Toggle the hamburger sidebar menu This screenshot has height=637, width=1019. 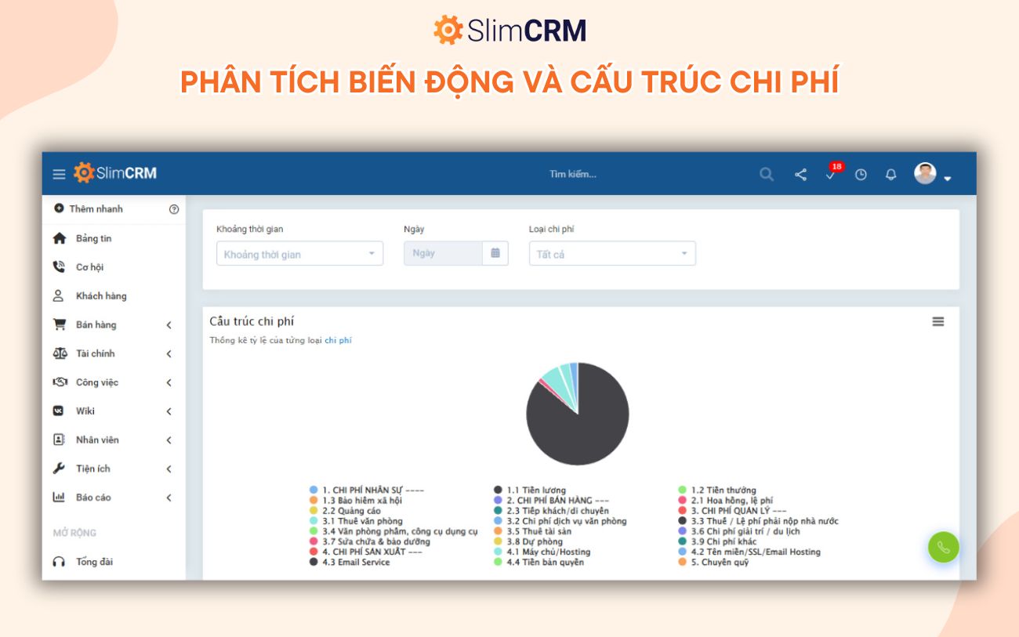[x=59, y=174]
